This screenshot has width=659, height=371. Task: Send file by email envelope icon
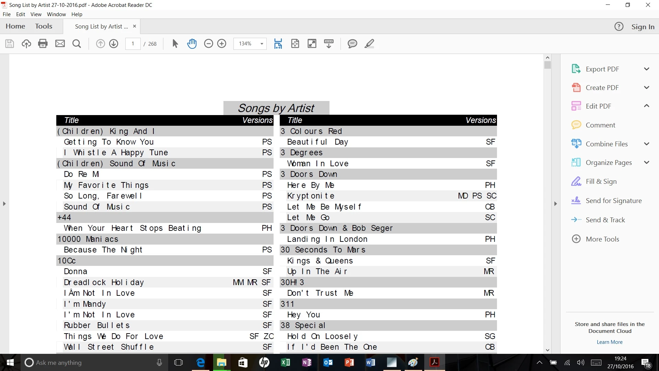click(60, 44)
